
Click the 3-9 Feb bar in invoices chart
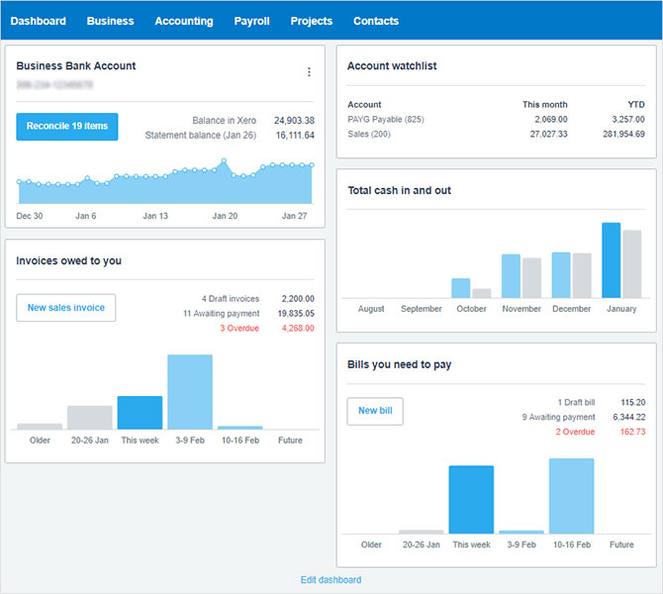pyautogui.click(x=190, y=391)
